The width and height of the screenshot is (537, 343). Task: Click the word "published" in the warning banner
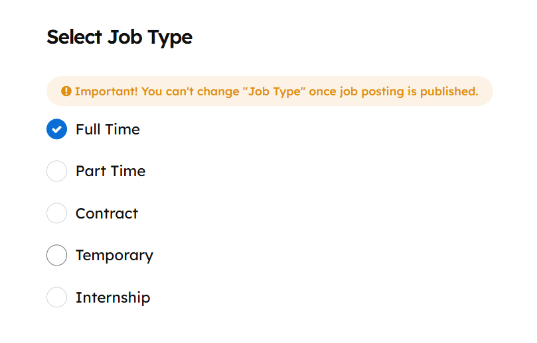coord(448,91)
